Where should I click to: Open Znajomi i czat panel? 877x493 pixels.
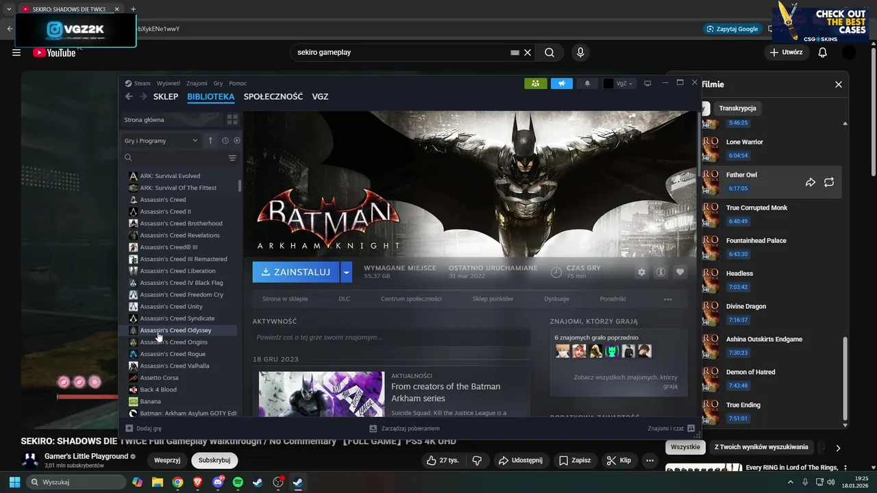click(x=671, y=429)
